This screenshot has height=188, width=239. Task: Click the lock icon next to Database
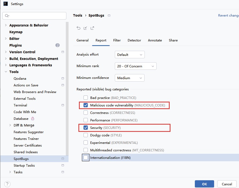(x=33, y=118)
